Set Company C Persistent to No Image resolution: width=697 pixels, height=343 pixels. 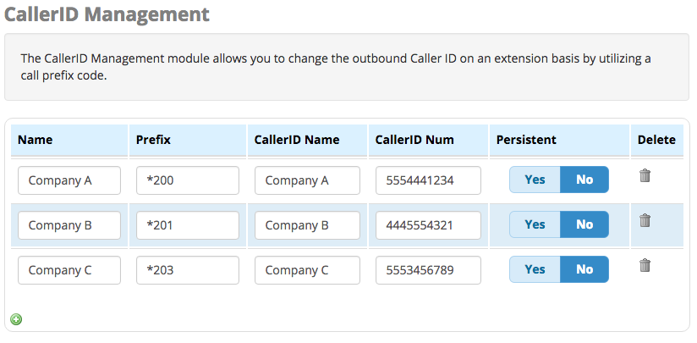click(x=584, y=269)
